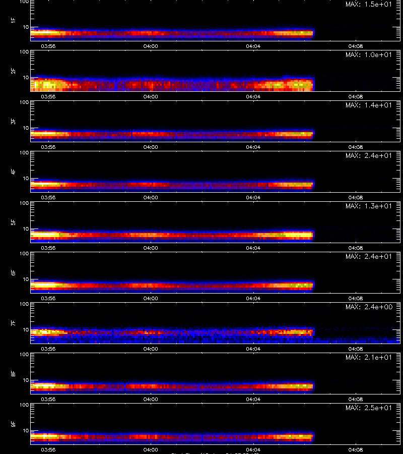The height and width of the screenshot is (454, 403).
Task: Click the '10' y-axis label of panel 2F
Action: click(x=26, y=77)
